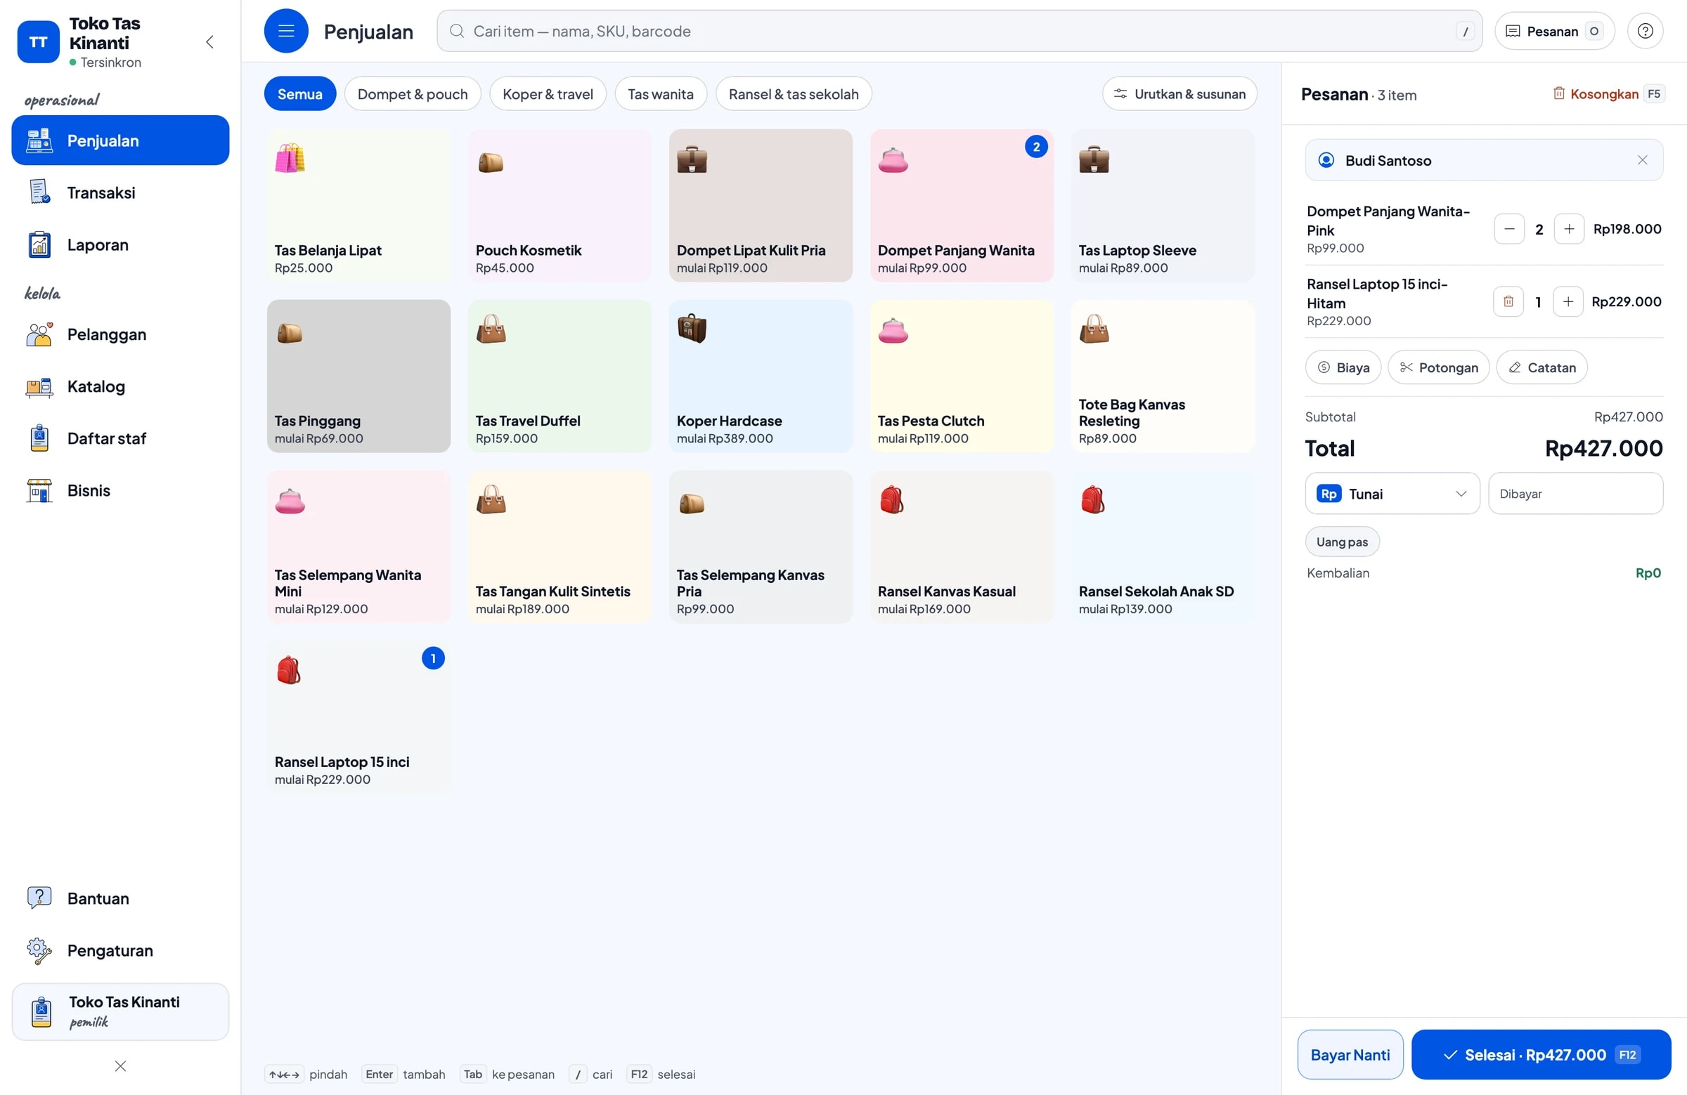Select the Ransel & tas sekolah tab
The width and height of the screenshot is (1687, 1095).
793,94
